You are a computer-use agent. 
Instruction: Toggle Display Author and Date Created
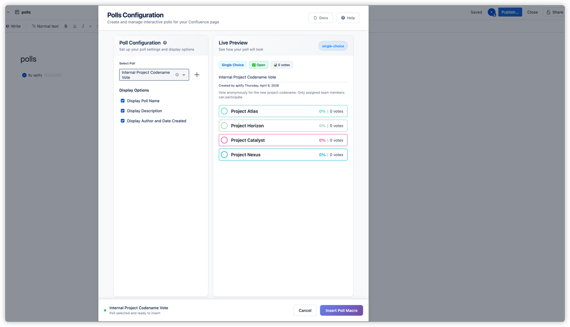click(122, 121)
